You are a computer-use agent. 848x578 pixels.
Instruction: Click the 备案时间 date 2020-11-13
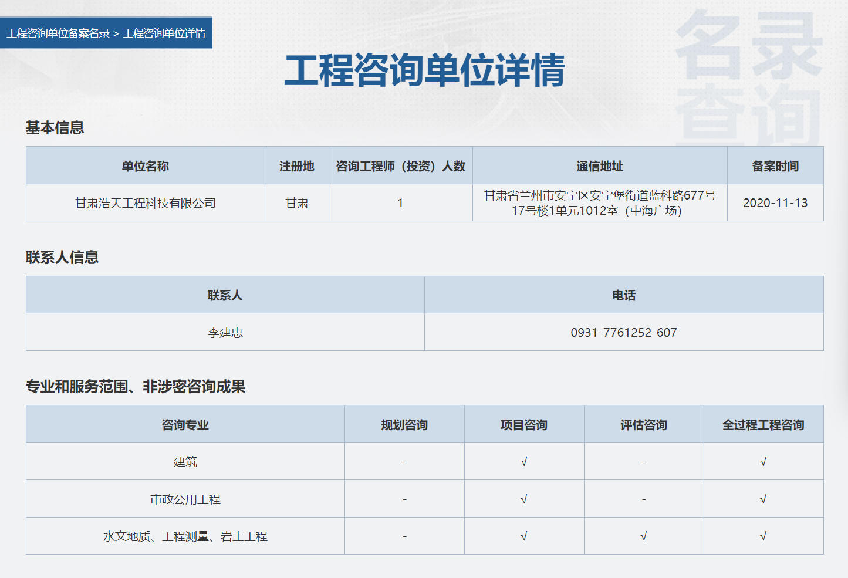(x=775, y=202)
